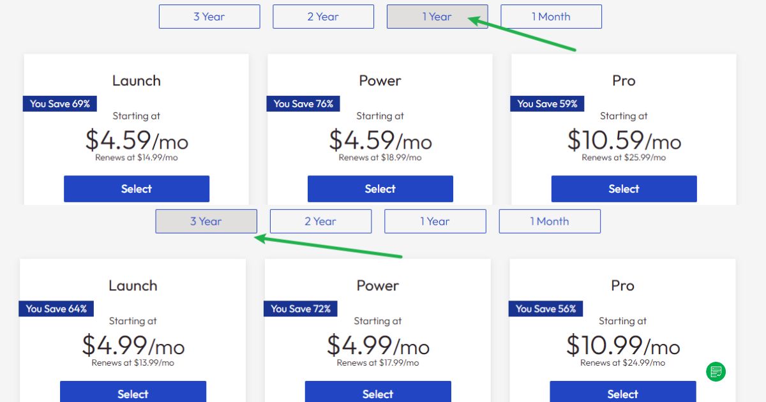Click the Pro plan heading in bottom card
Viewport: 766px width, 402px height.
tap(622, 285)
